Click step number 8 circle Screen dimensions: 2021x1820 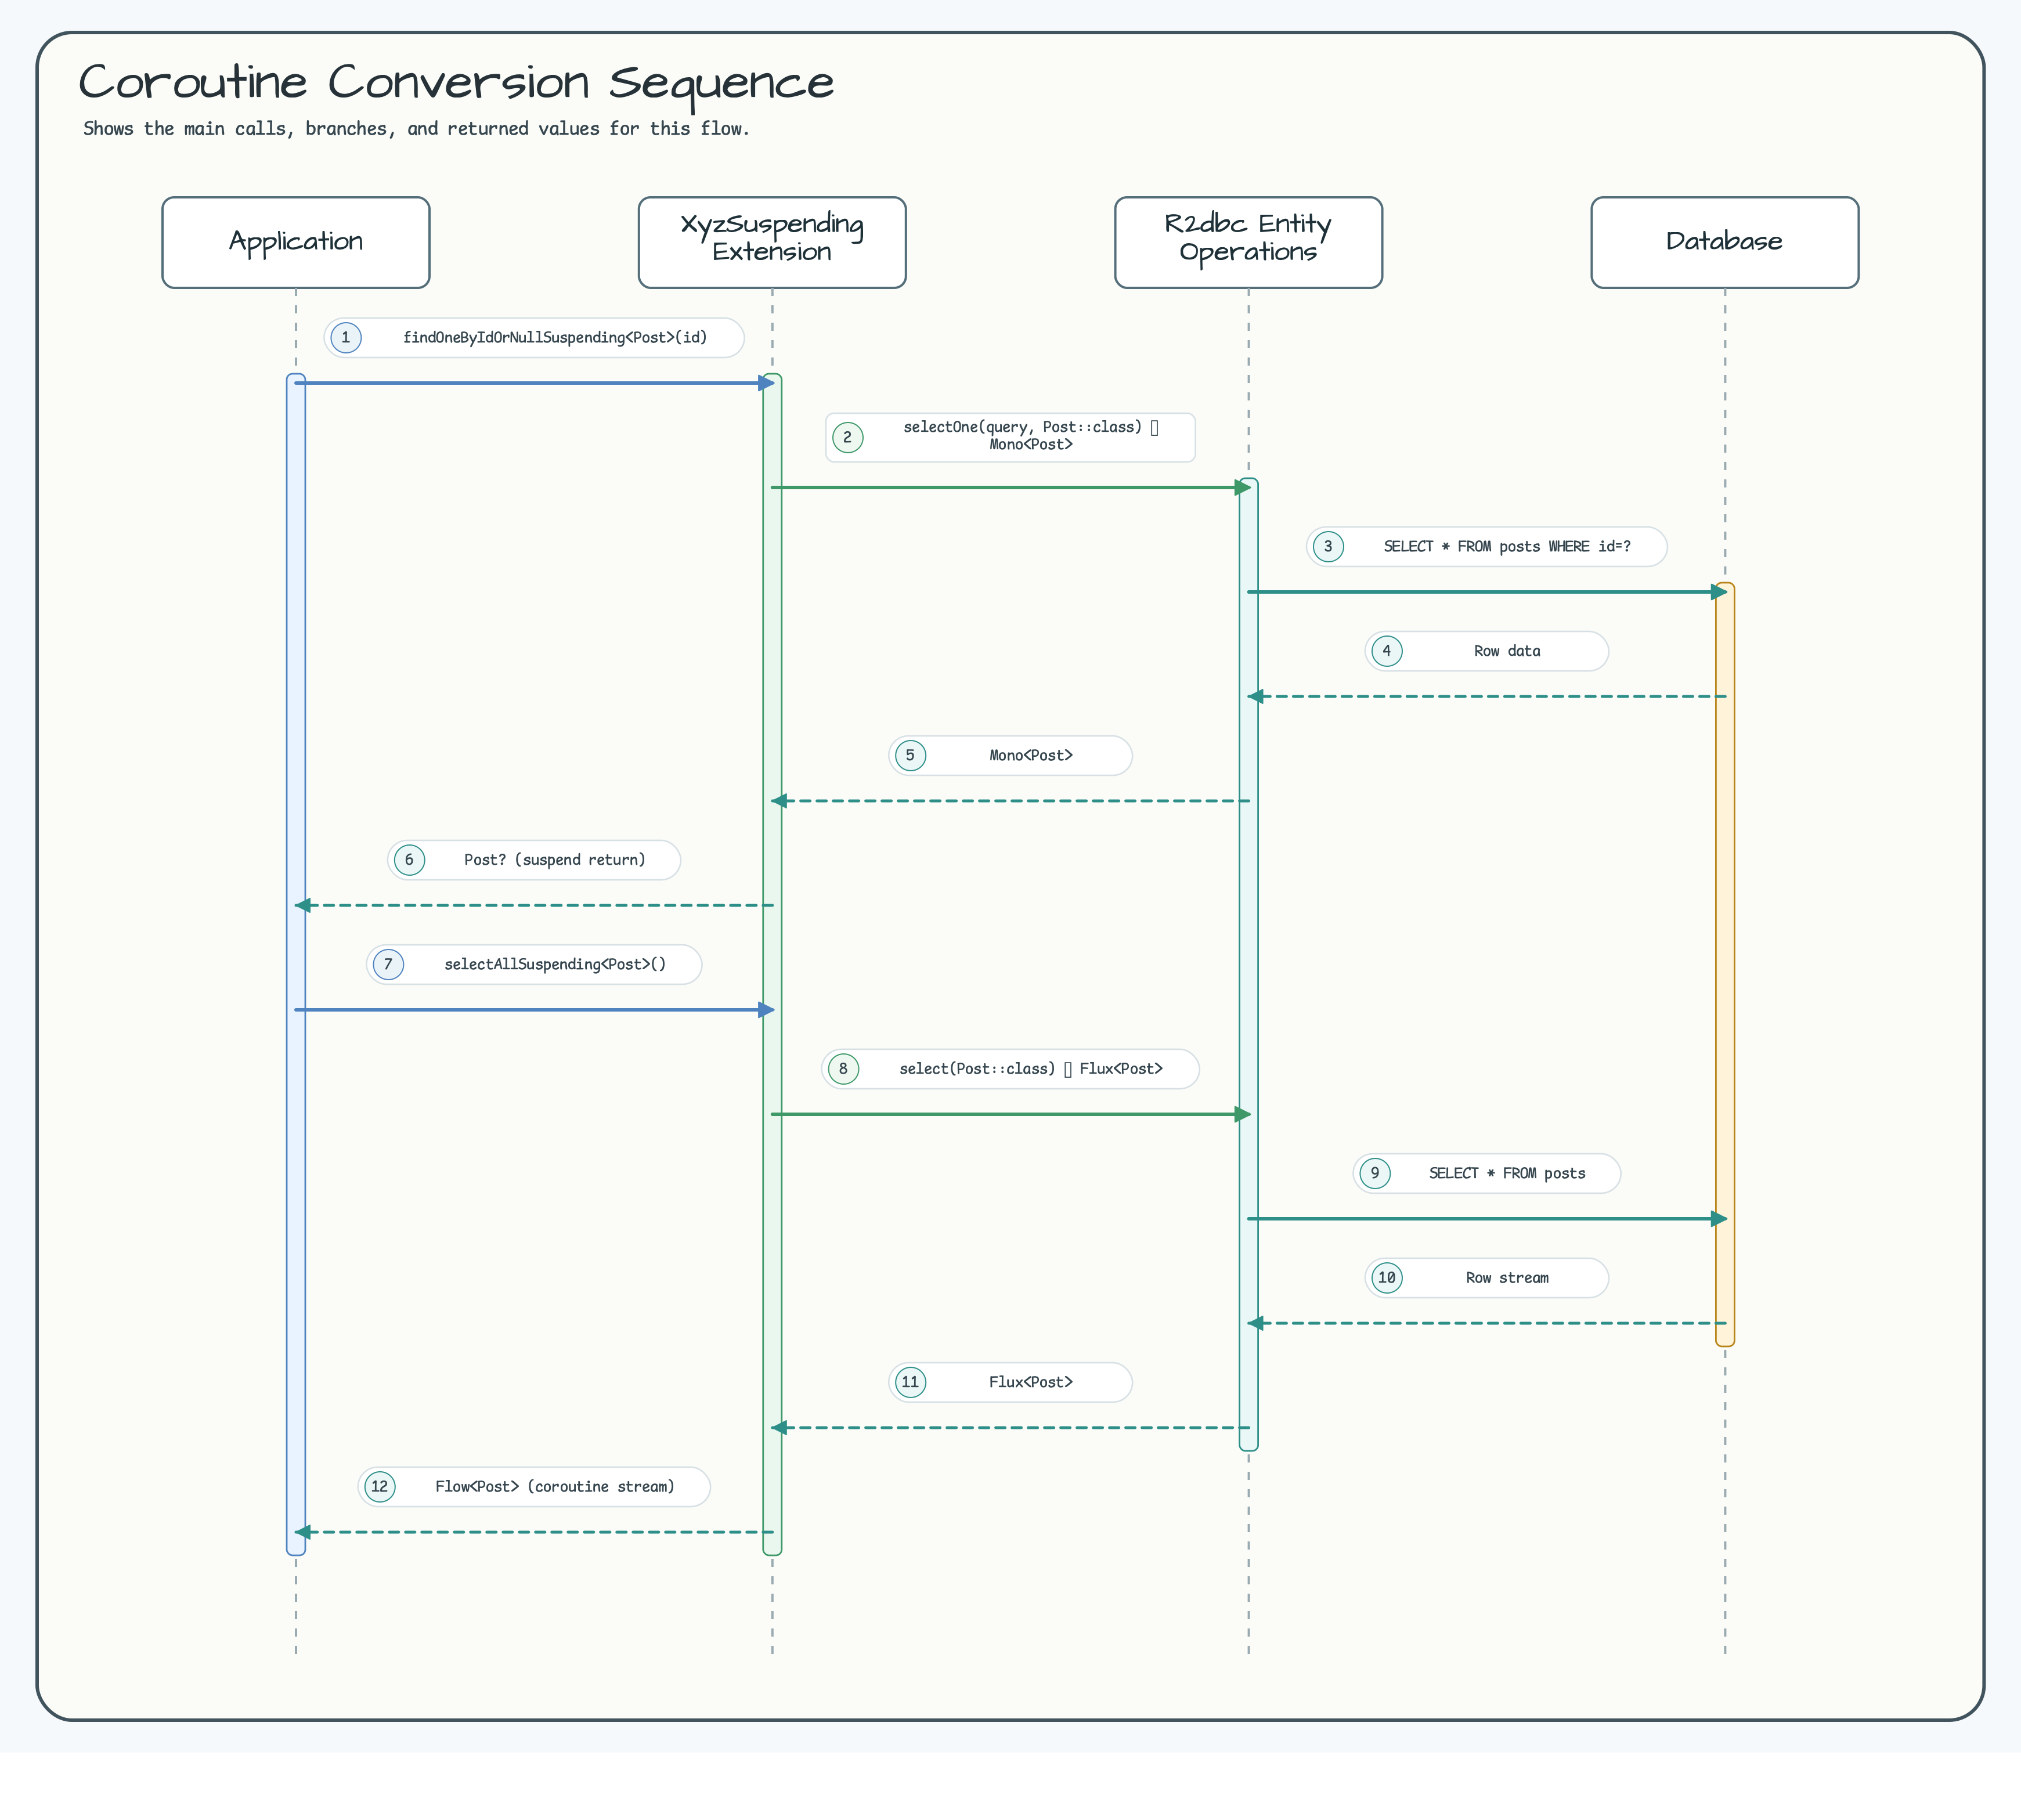point(843,1069)
